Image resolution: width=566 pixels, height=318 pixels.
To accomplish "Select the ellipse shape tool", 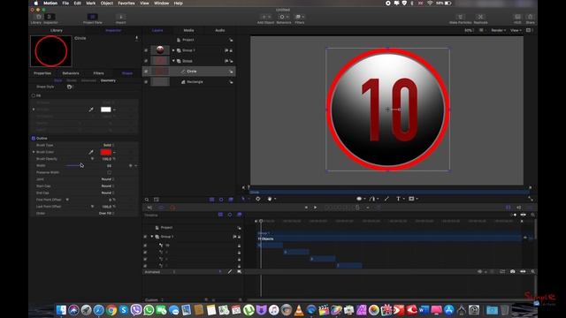I will click(x=359, y=199).
